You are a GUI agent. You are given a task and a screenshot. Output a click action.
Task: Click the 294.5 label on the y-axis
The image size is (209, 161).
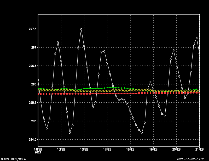[32, 140]
